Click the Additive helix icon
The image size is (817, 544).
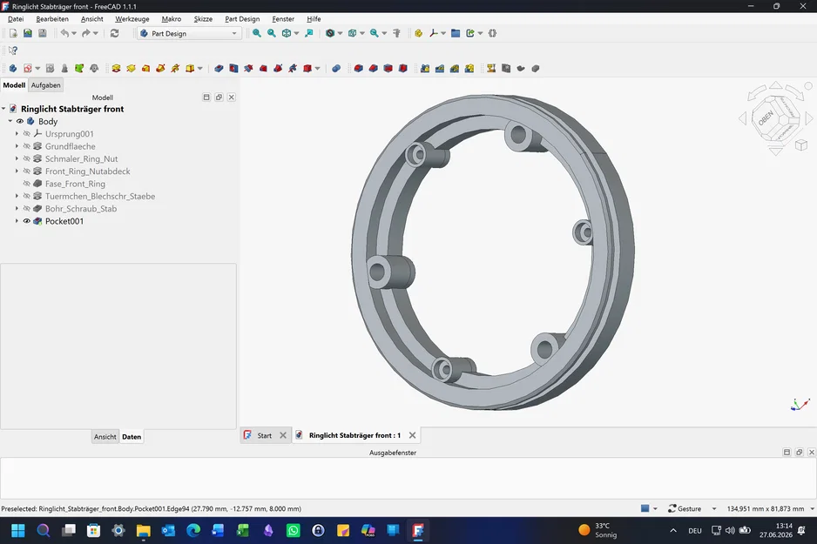coord(175,68)
